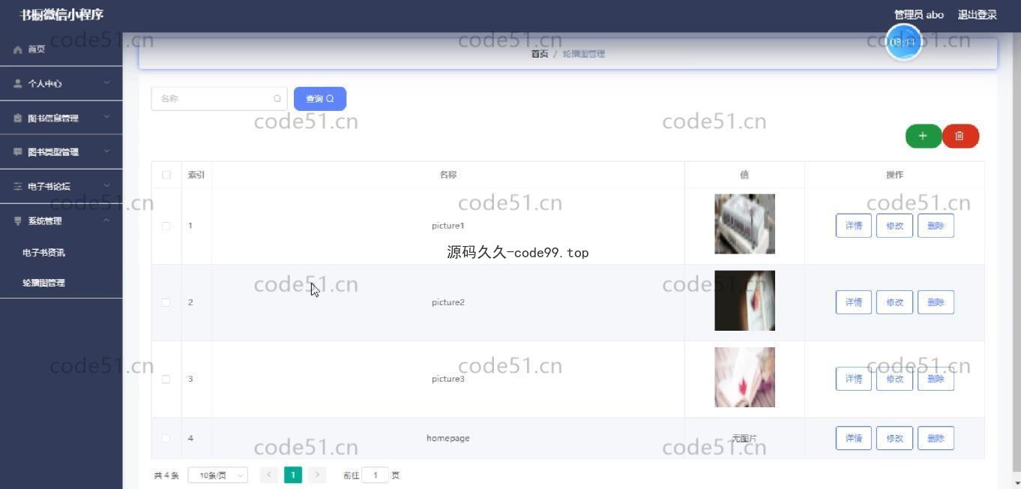This screenshot has height=489, width=1021.
Task: Click 详情 button for homepage row
Action: 854,438
